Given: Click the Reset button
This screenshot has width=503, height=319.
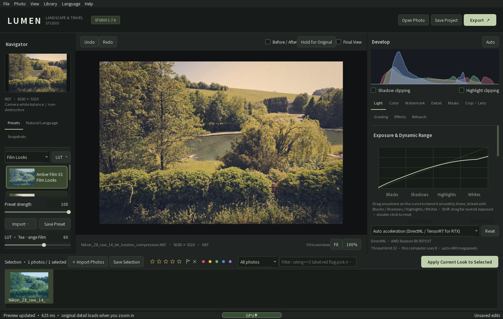Looking at the screenshot, I should point(490,231).
